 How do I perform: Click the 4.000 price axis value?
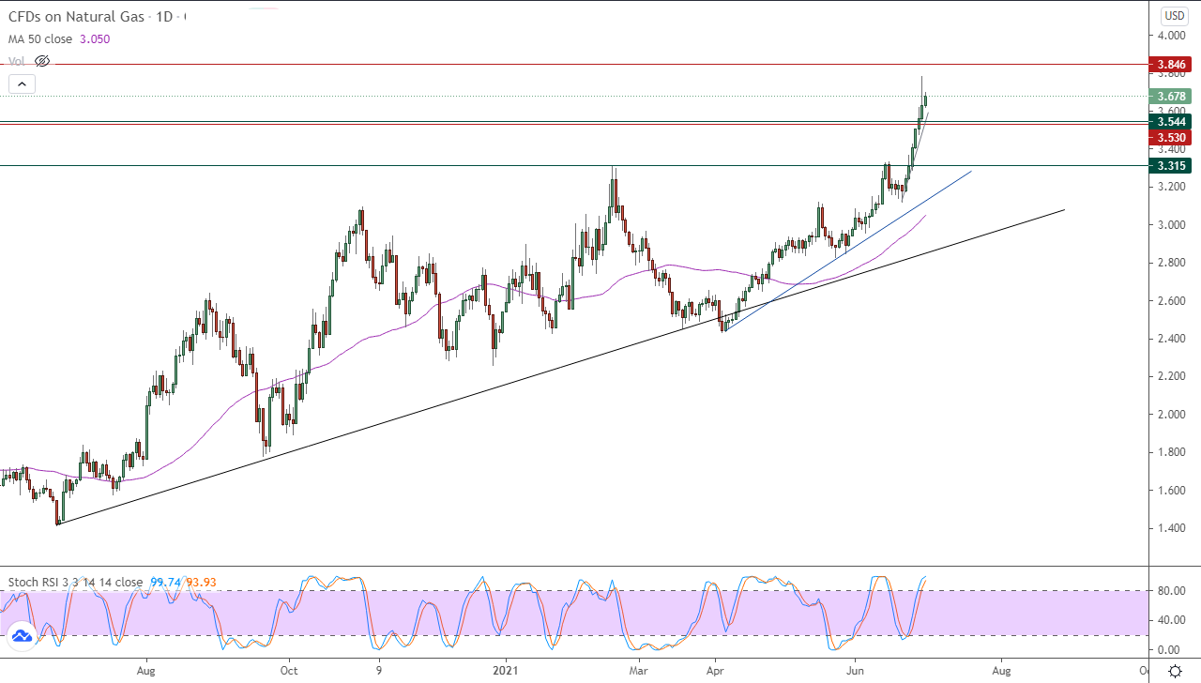click(x=1172, y=36)
